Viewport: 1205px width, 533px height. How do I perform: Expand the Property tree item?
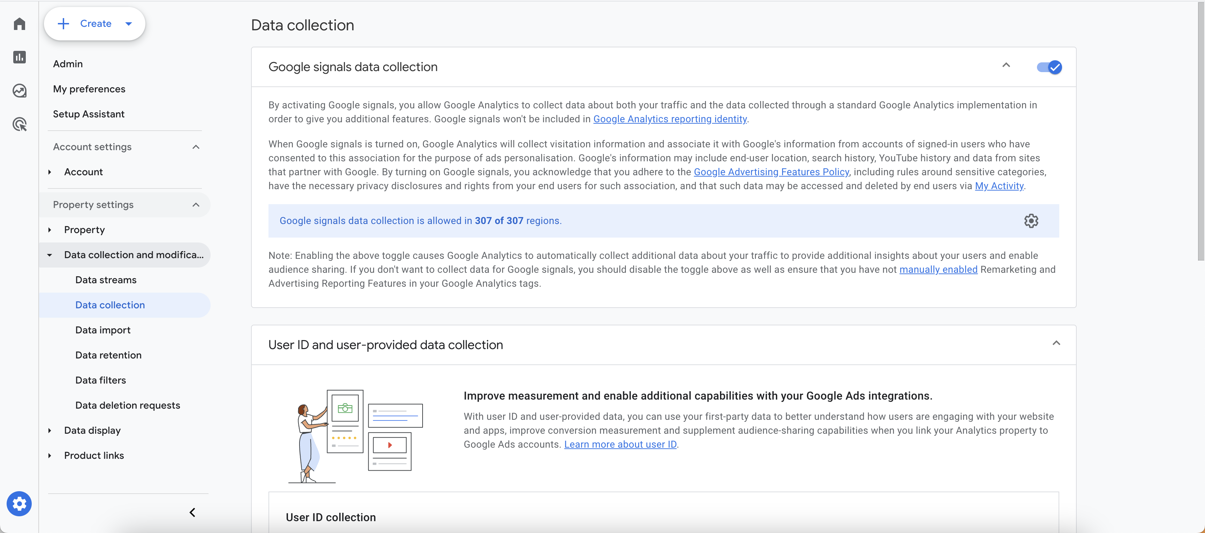click(50, 230)
